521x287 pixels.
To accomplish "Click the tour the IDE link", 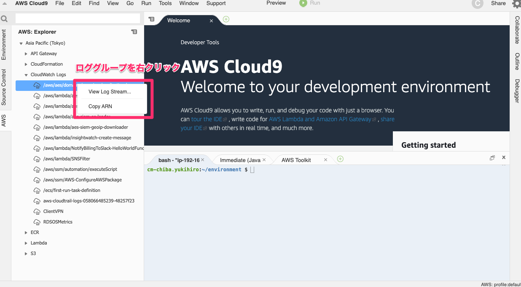I will 206,119.
